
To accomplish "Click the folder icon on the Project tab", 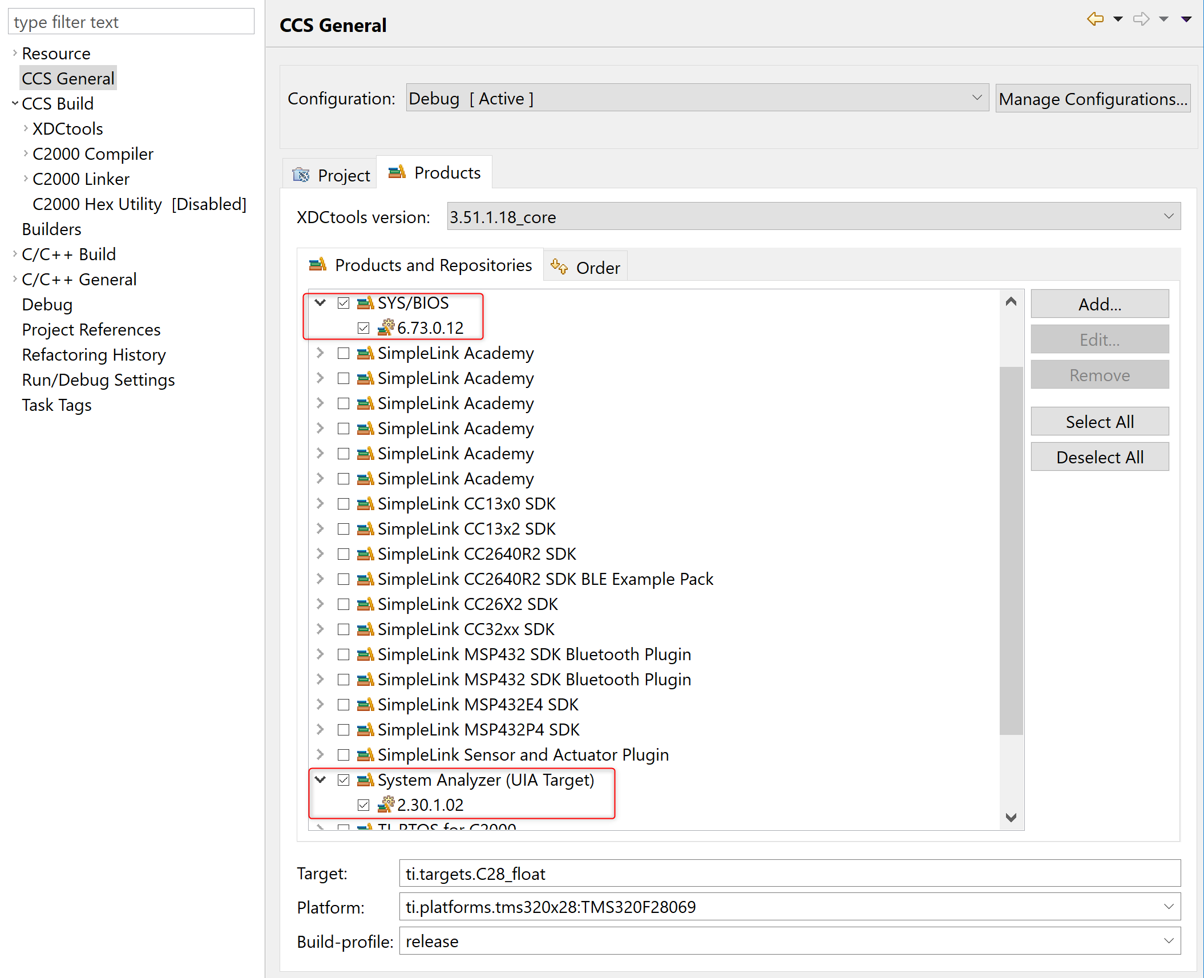I will click(301, 174).
